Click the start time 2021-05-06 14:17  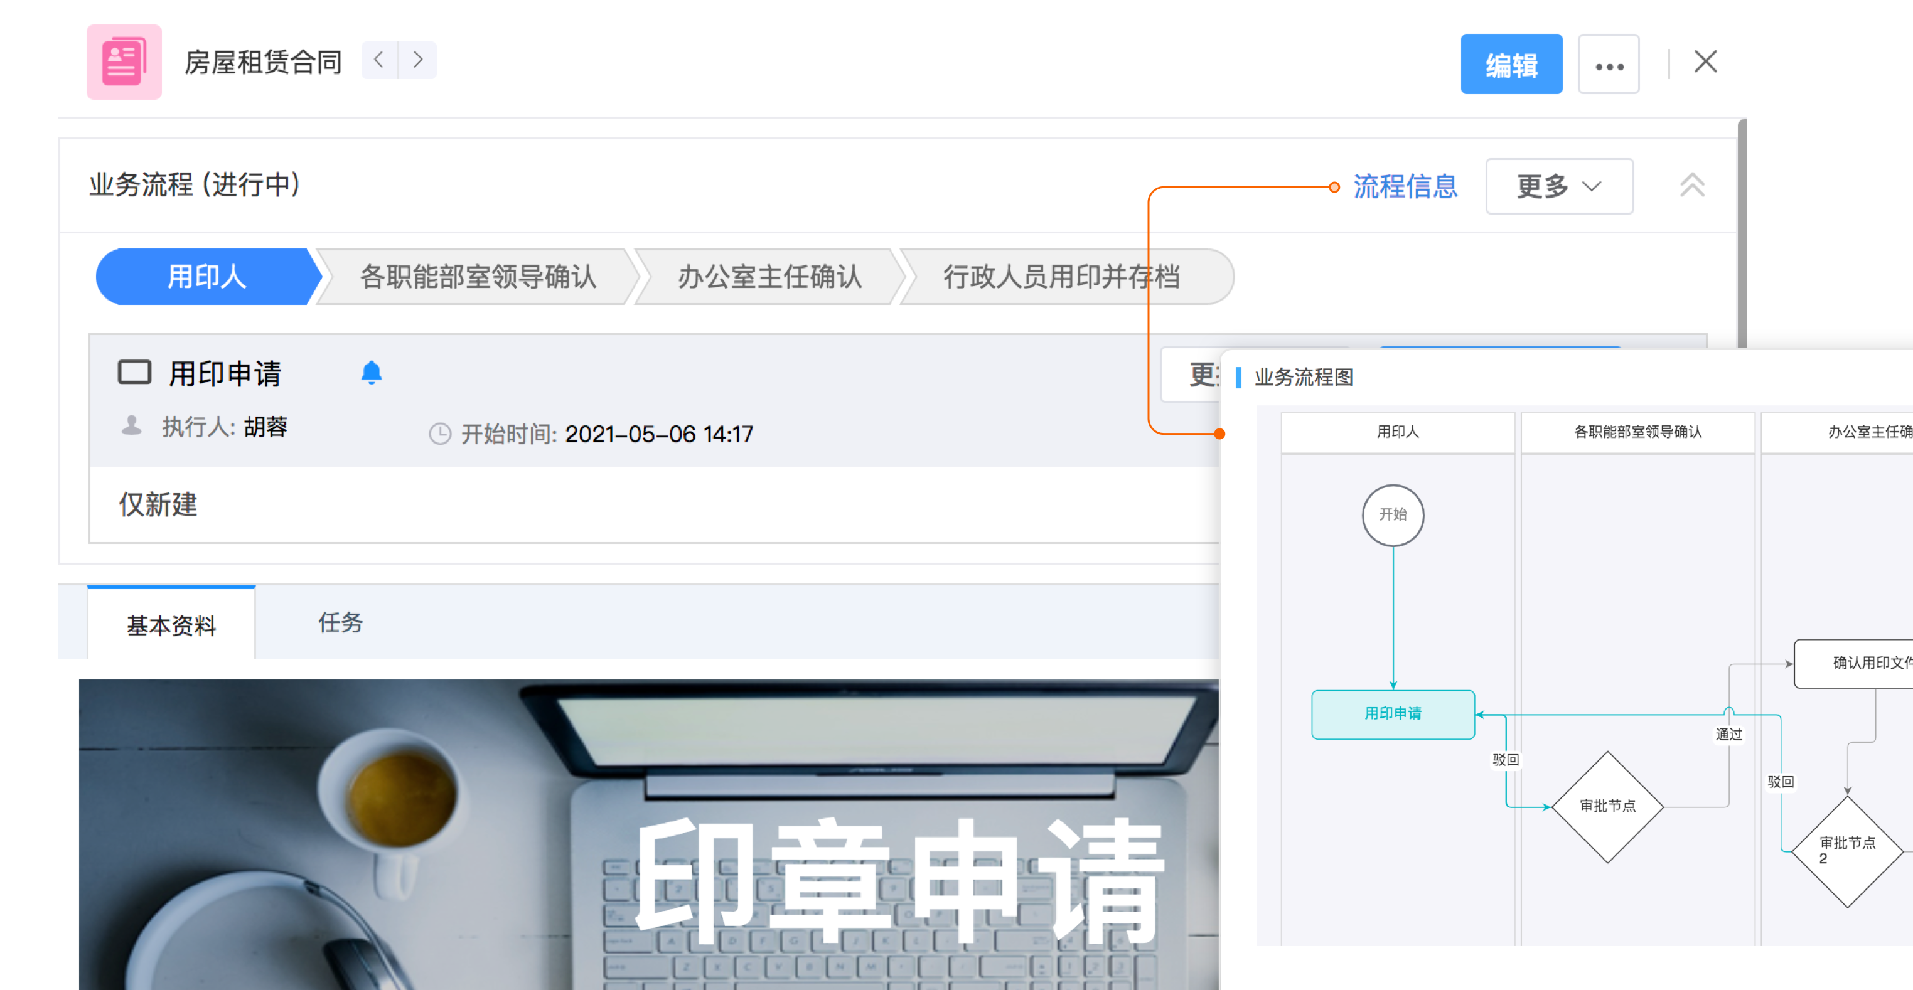(659, 434)
